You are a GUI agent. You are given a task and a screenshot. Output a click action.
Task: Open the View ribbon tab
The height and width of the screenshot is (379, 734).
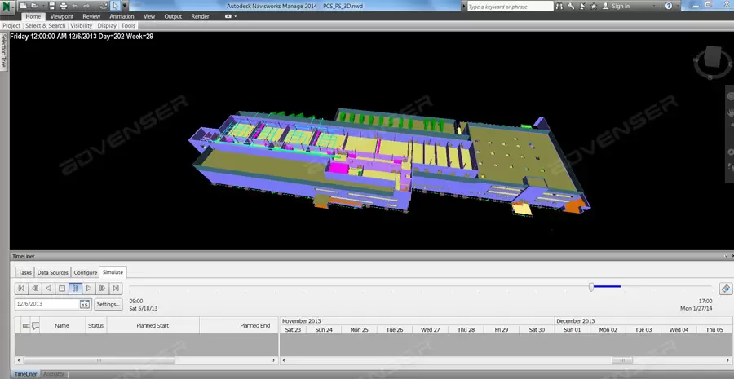pyautogui.click(x=149, y=16)
